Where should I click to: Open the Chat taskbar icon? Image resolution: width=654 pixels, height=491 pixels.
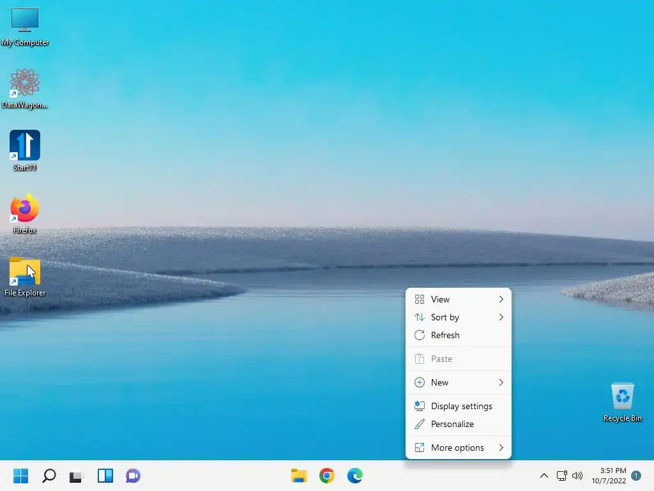click(133, 476)
